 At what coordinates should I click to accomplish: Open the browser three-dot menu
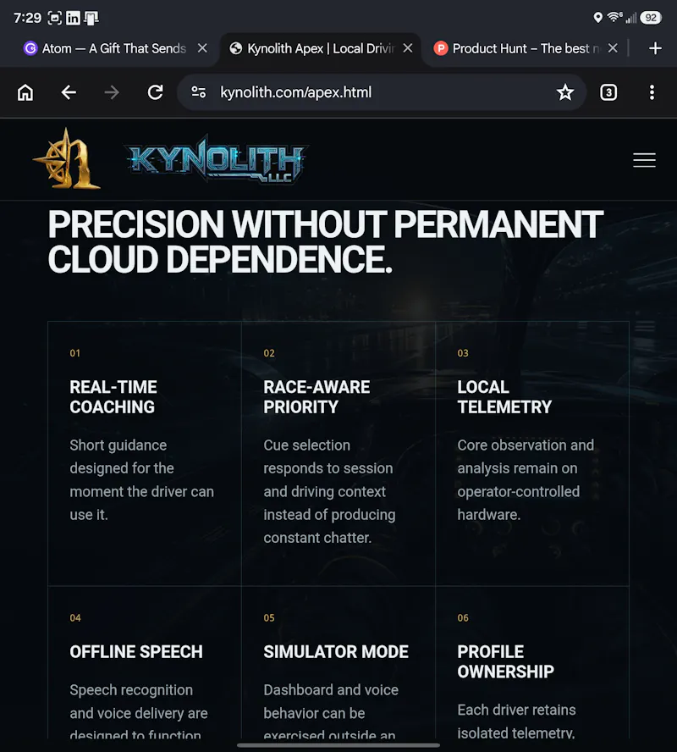tap(652, 92)
